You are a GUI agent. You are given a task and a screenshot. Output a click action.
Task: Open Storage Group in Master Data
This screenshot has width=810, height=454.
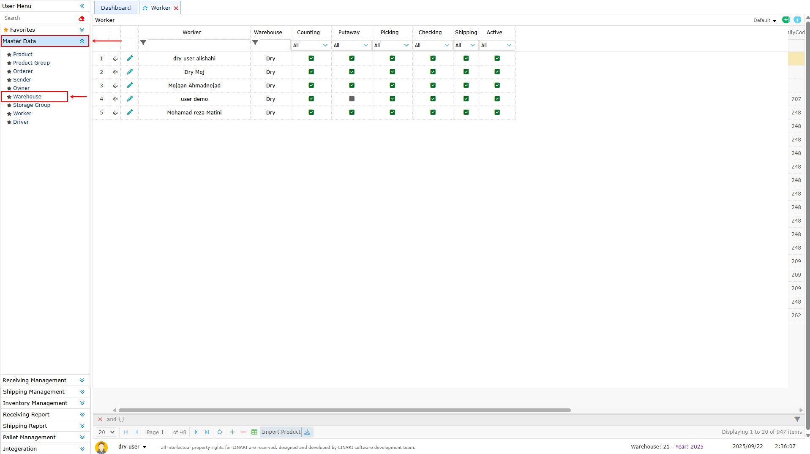coord(31,105)
